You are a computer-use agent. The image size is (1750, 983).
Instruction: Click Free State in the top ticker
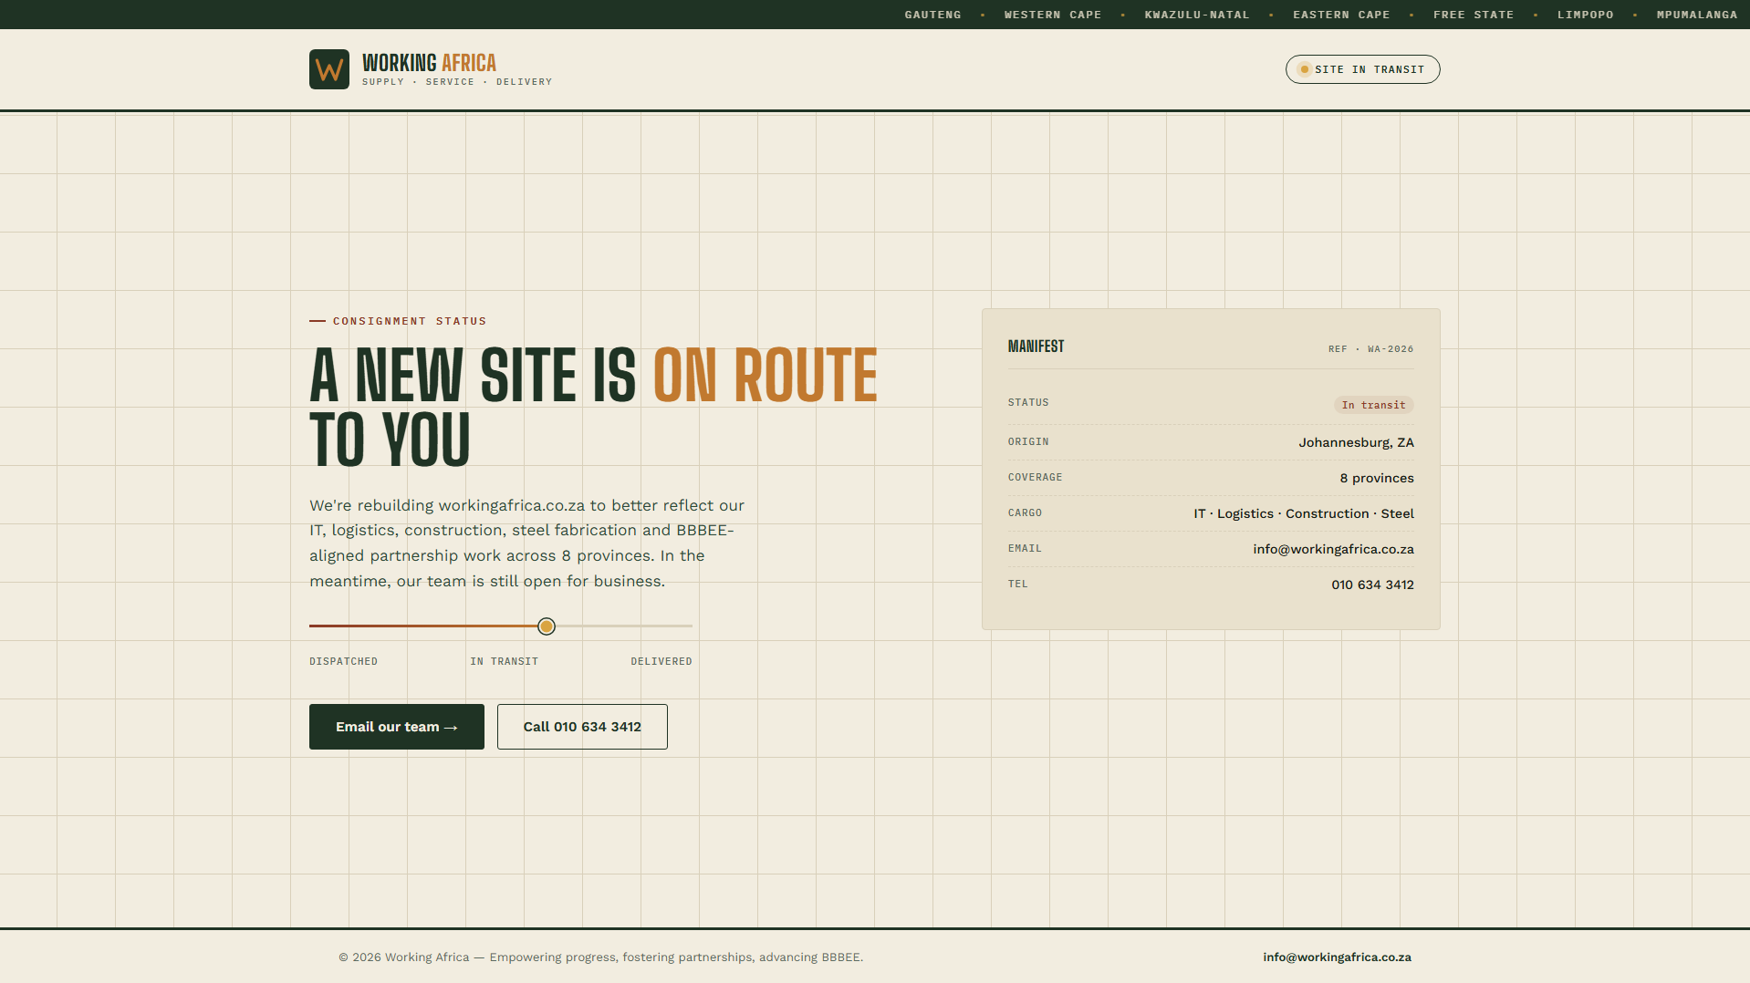[x=1474, y=15]
